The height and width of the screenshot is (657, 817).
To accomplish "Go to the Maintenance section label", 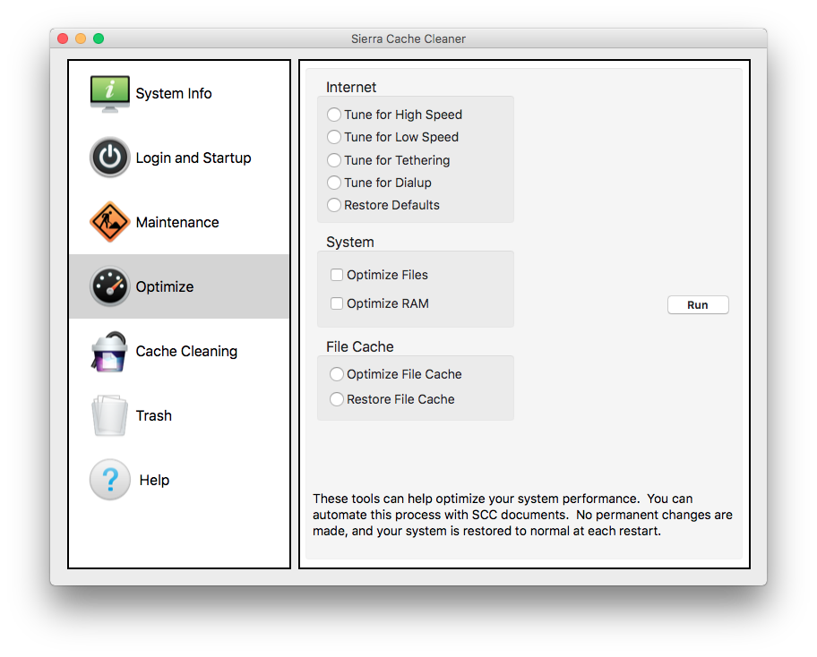I will 177,222.
